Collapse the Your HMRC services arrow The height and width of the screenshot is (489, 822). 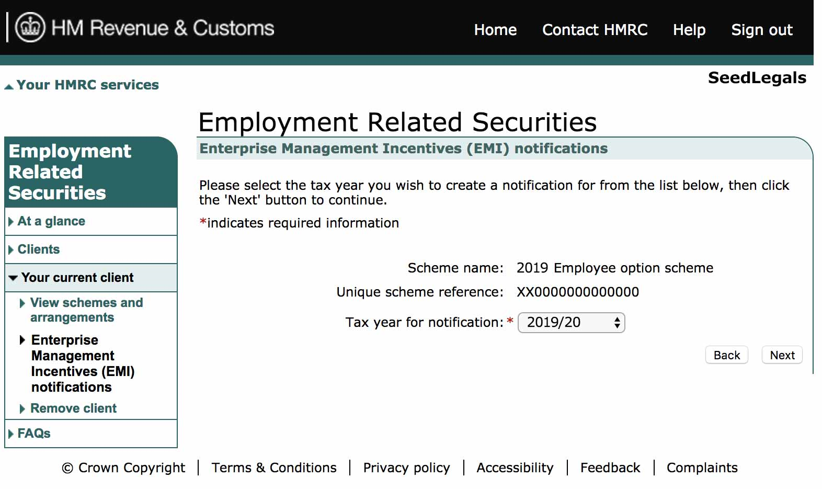click(9, 86)
